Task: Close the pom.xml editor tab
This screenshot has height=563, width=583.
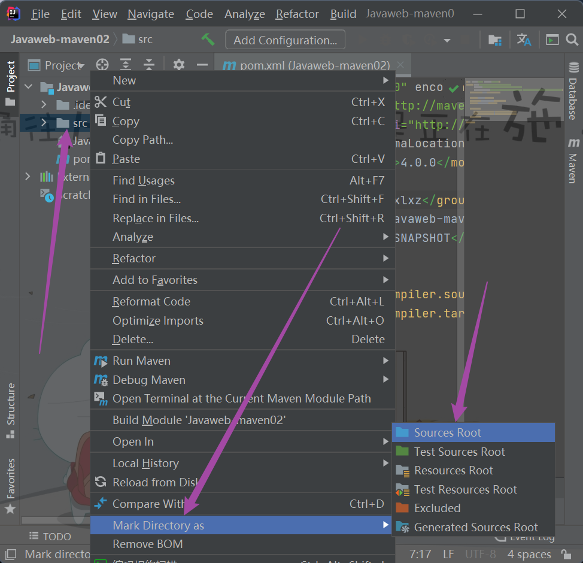Action: (400, 65)
